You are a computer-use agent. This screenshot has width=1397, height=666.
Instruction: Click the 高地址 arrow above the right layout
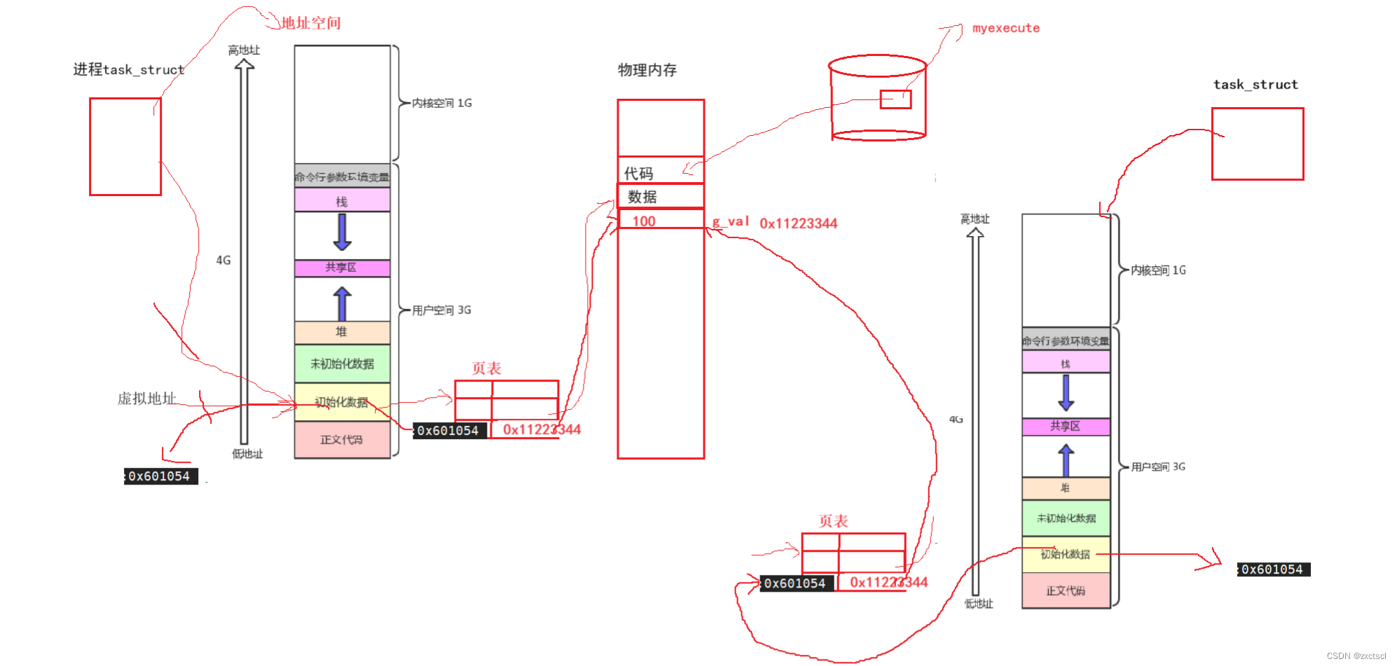(975, 238)
